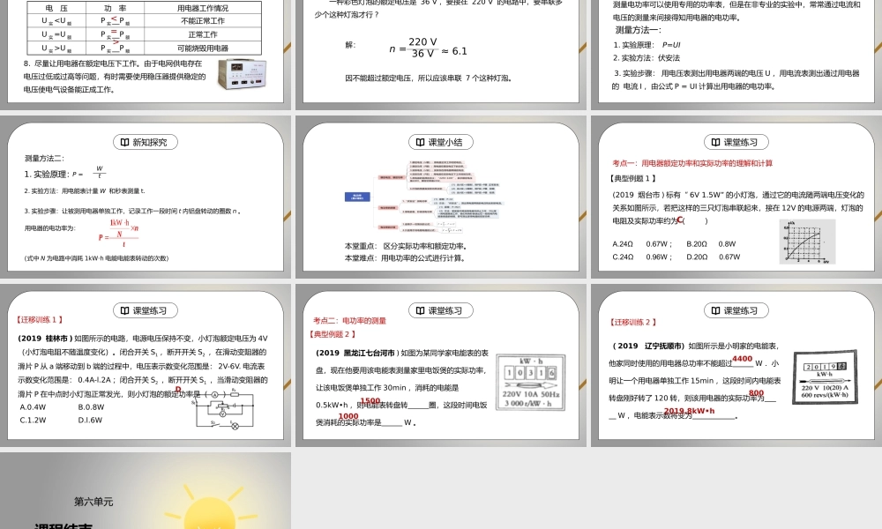Open the 新知探究 测量方法二 slide
882x529 pixels.
[x=146, y=197]
